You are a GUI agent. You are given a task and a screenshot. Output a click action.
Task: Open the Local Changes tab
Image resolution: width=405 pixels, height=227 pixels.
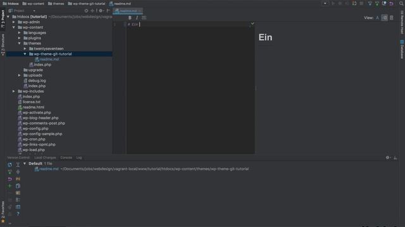point(45,158)
